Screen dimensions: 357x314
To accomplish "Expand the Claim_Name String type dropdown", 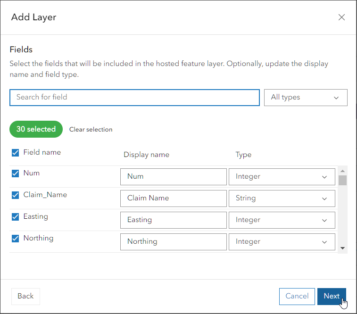I will [x=282, y=198].
